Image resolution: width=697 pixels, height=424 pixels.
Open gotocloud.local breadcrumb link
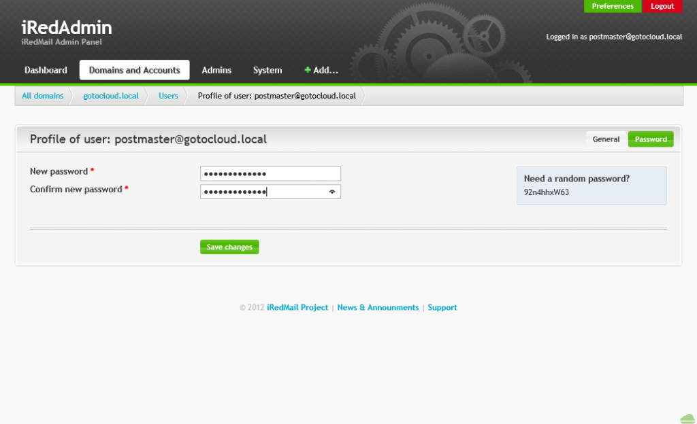(111, 96)
